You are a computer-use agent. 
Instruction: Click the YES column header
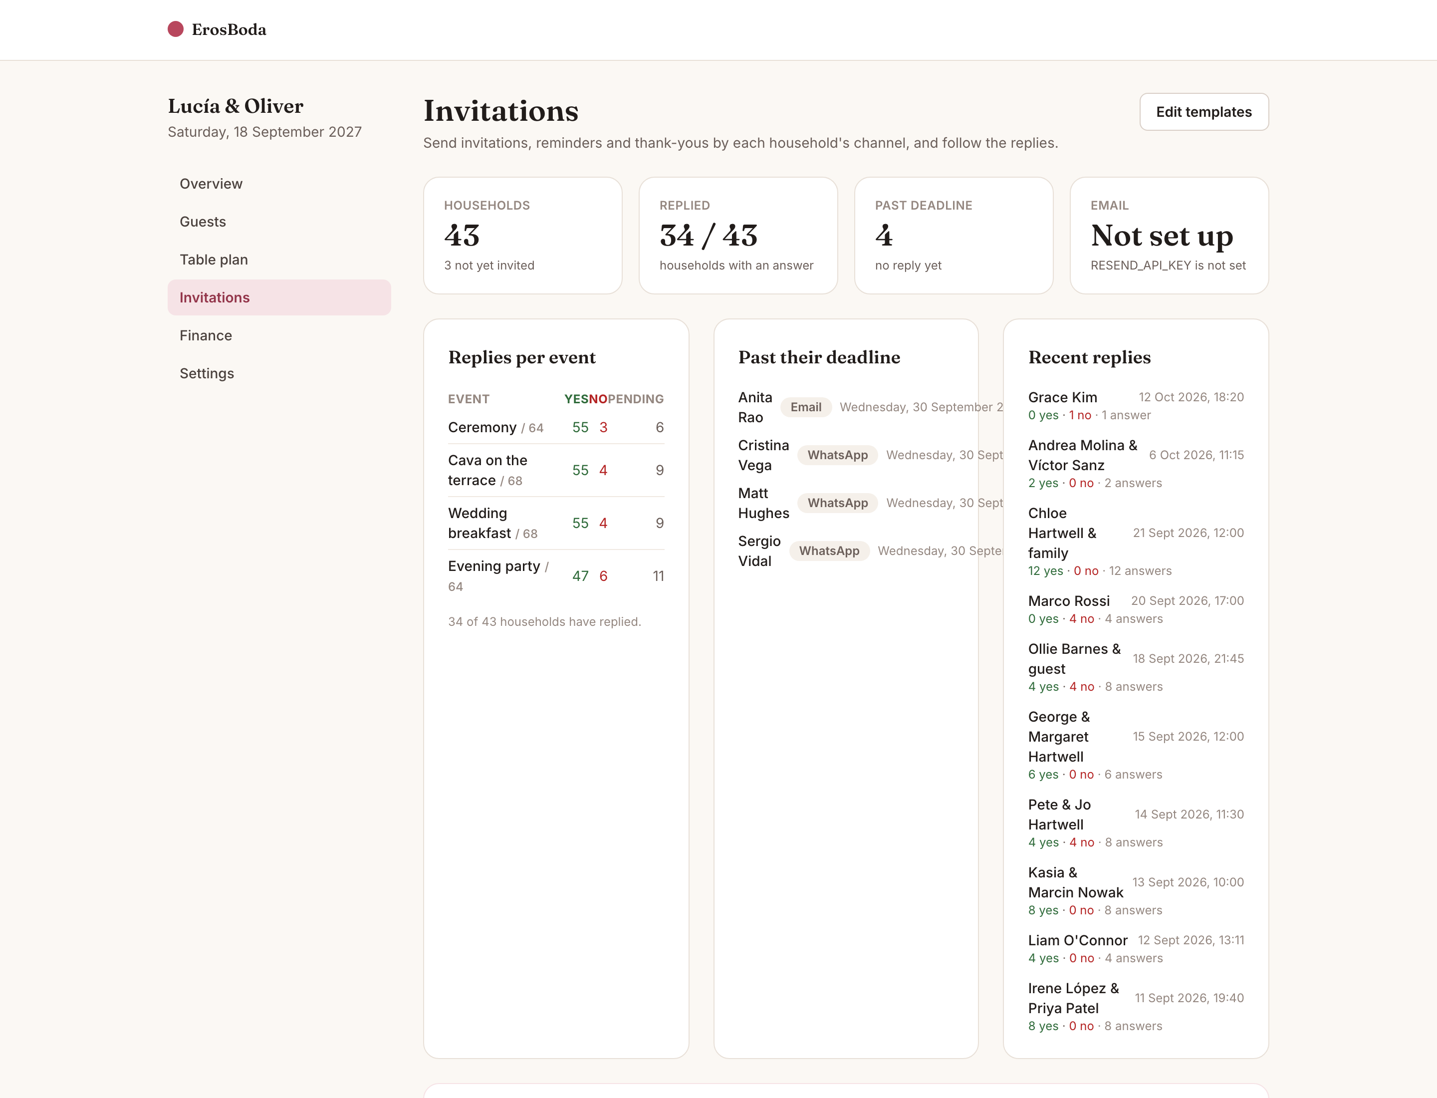click(x=576, y=399)
